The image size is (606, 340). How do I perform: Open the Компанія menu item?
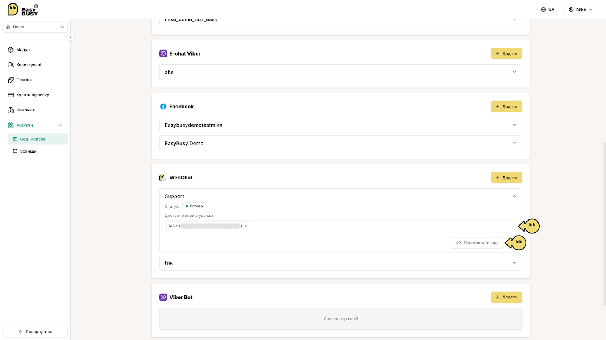click(x=35, y=110)
